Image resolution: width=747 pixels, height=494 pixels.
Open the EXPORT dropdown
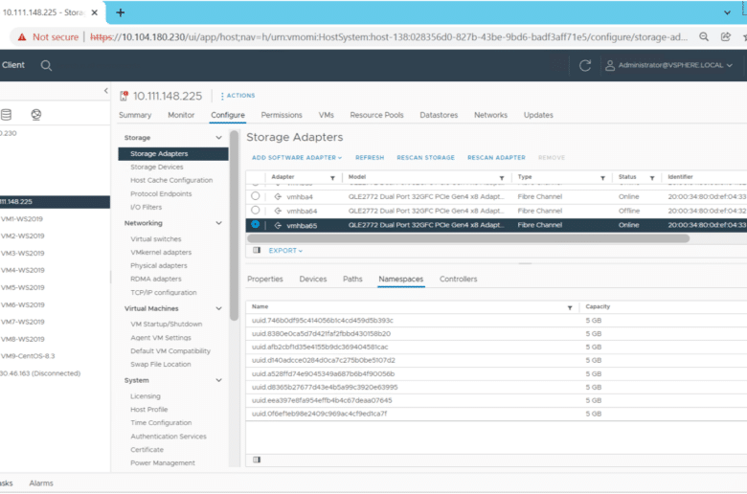coord(285,251)
